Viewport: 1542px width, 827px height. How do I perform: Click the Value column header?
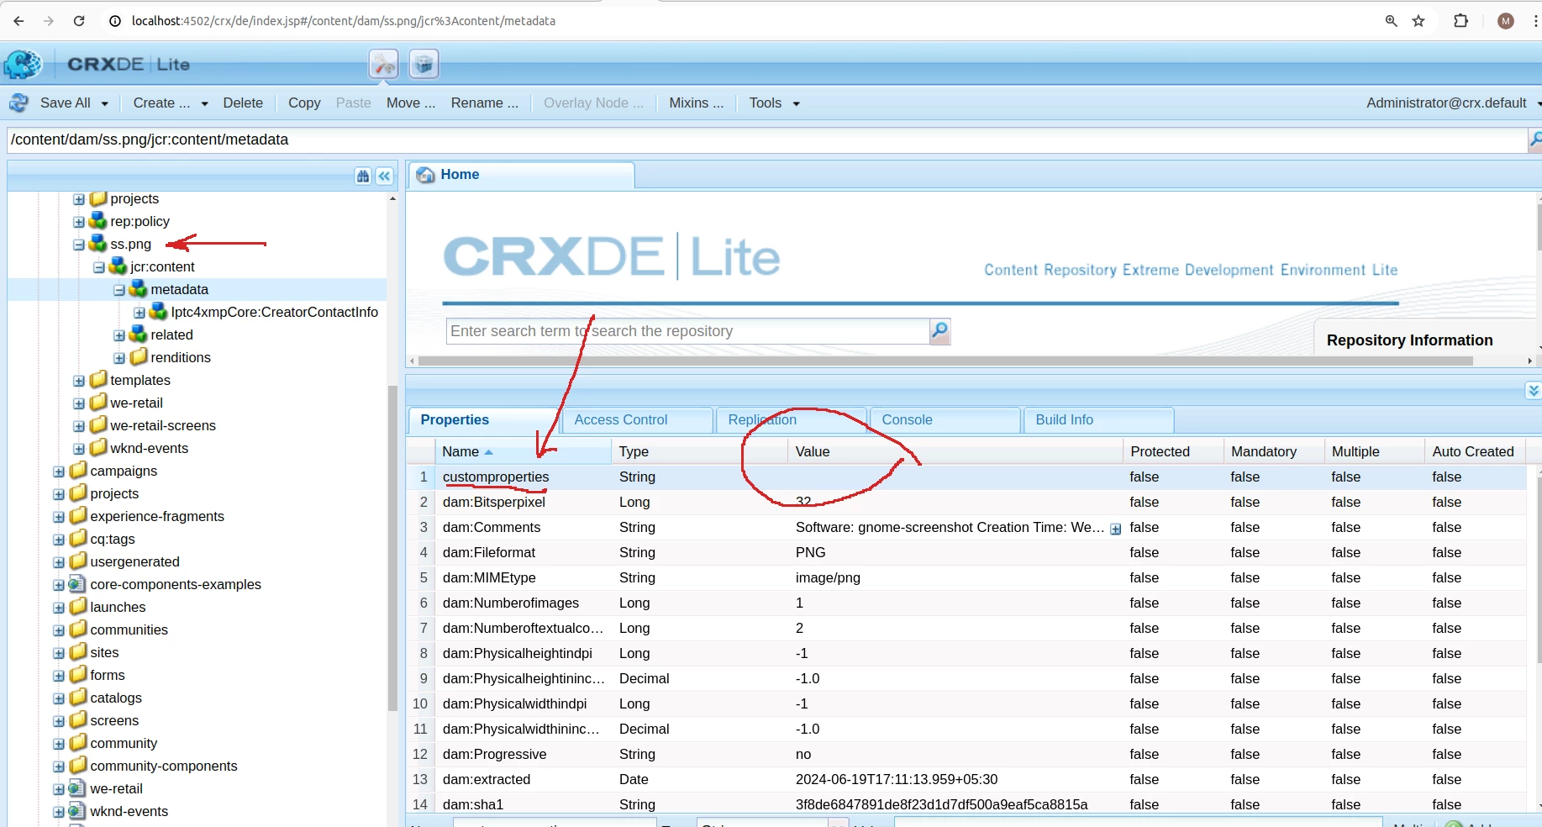point(955,451)
